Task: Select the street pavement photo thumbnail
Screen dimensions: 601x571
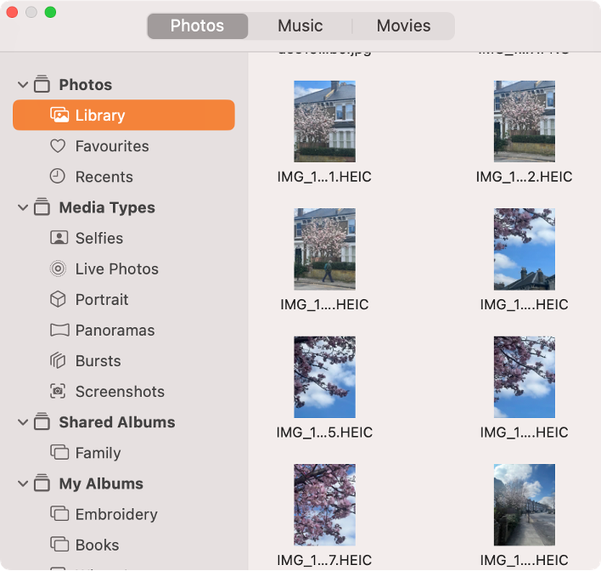Action: click(x=525, y=505)
